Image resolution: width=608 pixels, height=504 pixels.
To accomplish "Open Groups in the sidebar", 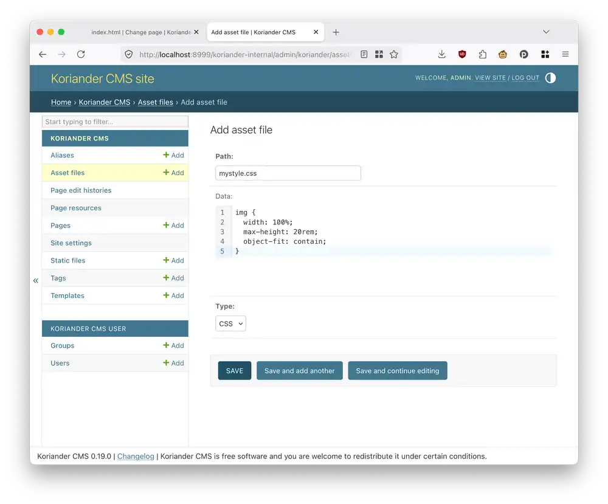I will click(x=63, y=345).
